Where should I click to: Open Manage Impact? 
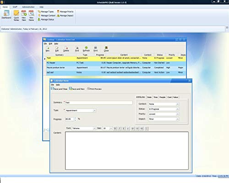pos(65,16)
